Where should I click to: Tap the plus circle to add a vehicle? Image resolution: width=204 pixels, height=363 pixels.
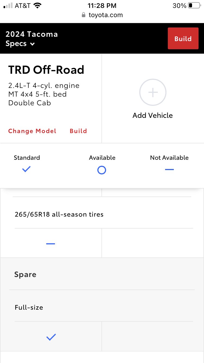point(153,93)
